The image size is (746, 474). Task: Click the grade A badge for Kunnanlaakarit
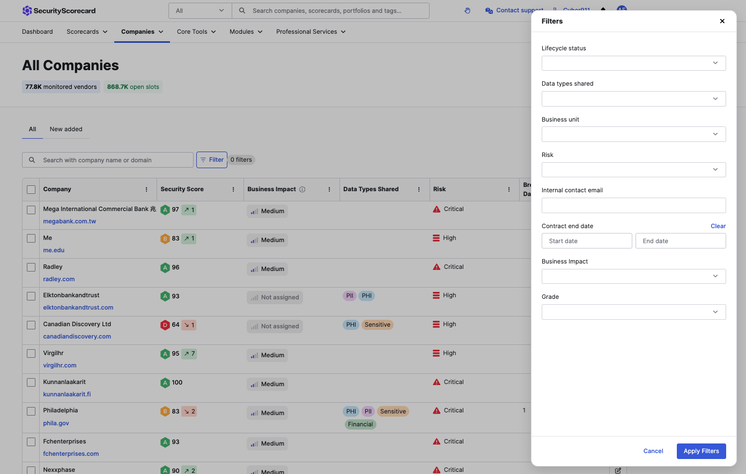click(165, 383)
